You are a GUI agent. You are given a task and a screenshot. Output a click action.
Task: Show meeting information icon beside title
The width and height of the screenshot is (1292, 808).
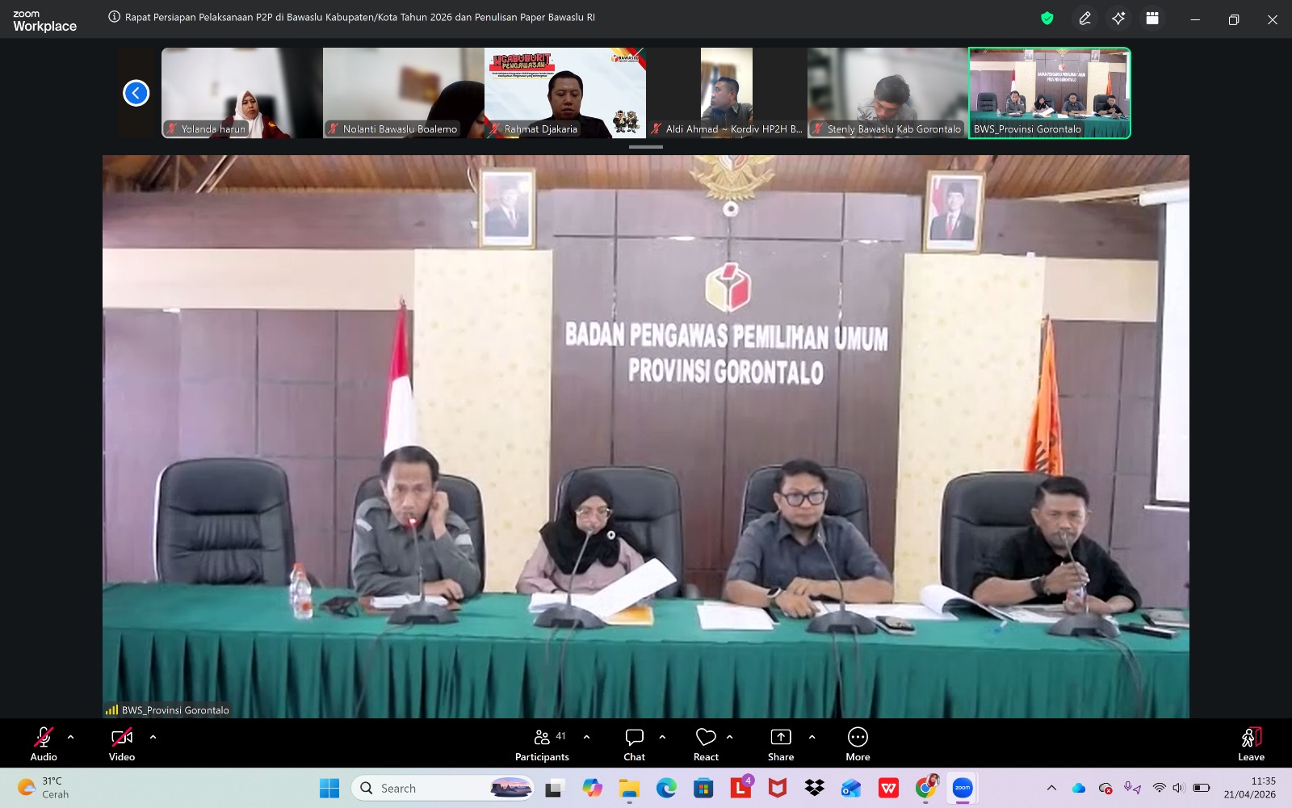115,17
